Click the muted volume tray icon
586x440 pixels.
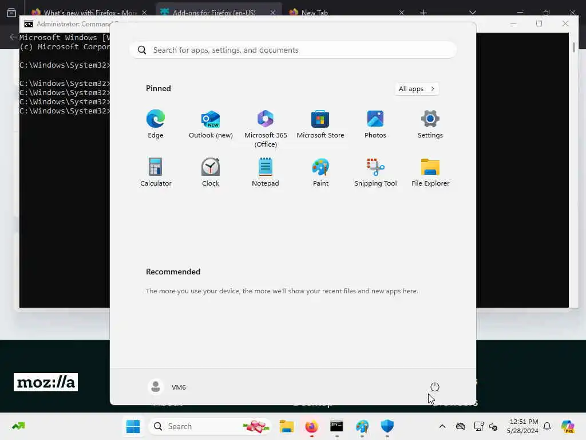[x=493, y=426]
